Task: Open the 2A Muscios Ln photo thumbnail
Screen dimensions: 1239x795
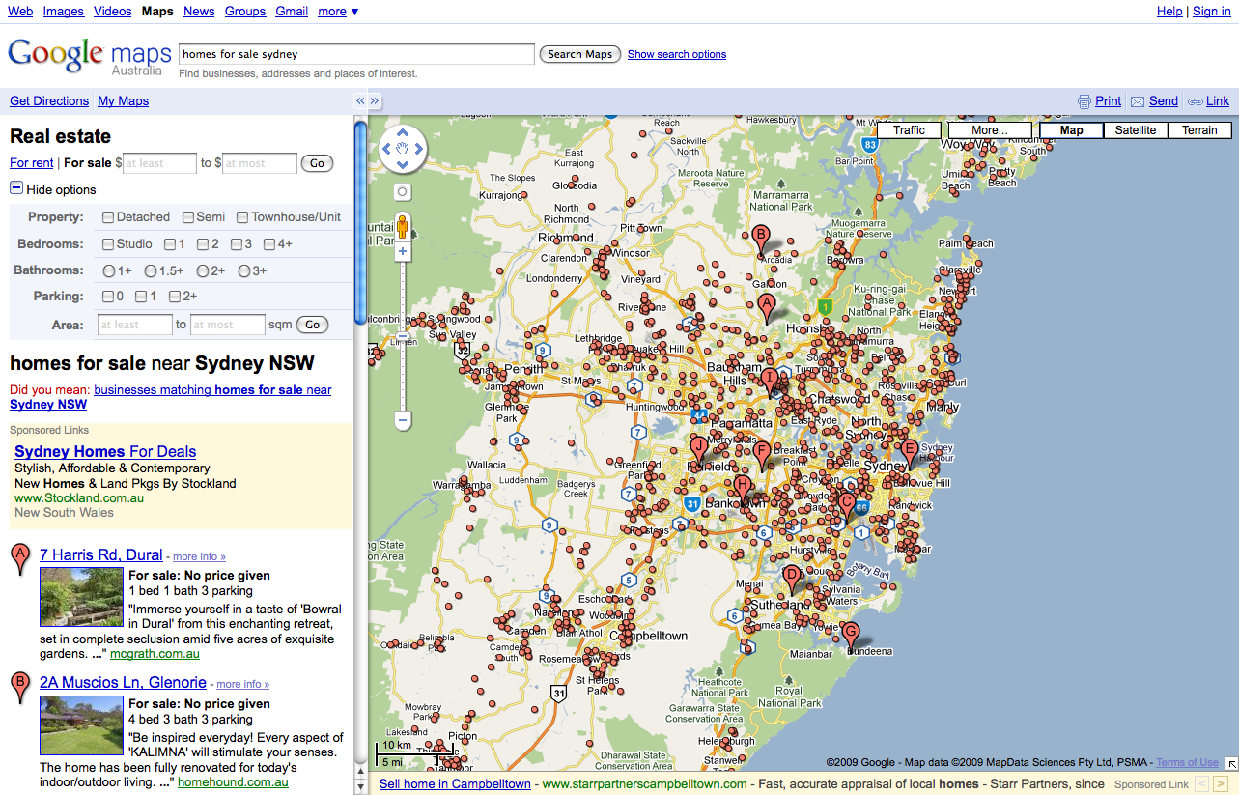Action: point(81,724)
